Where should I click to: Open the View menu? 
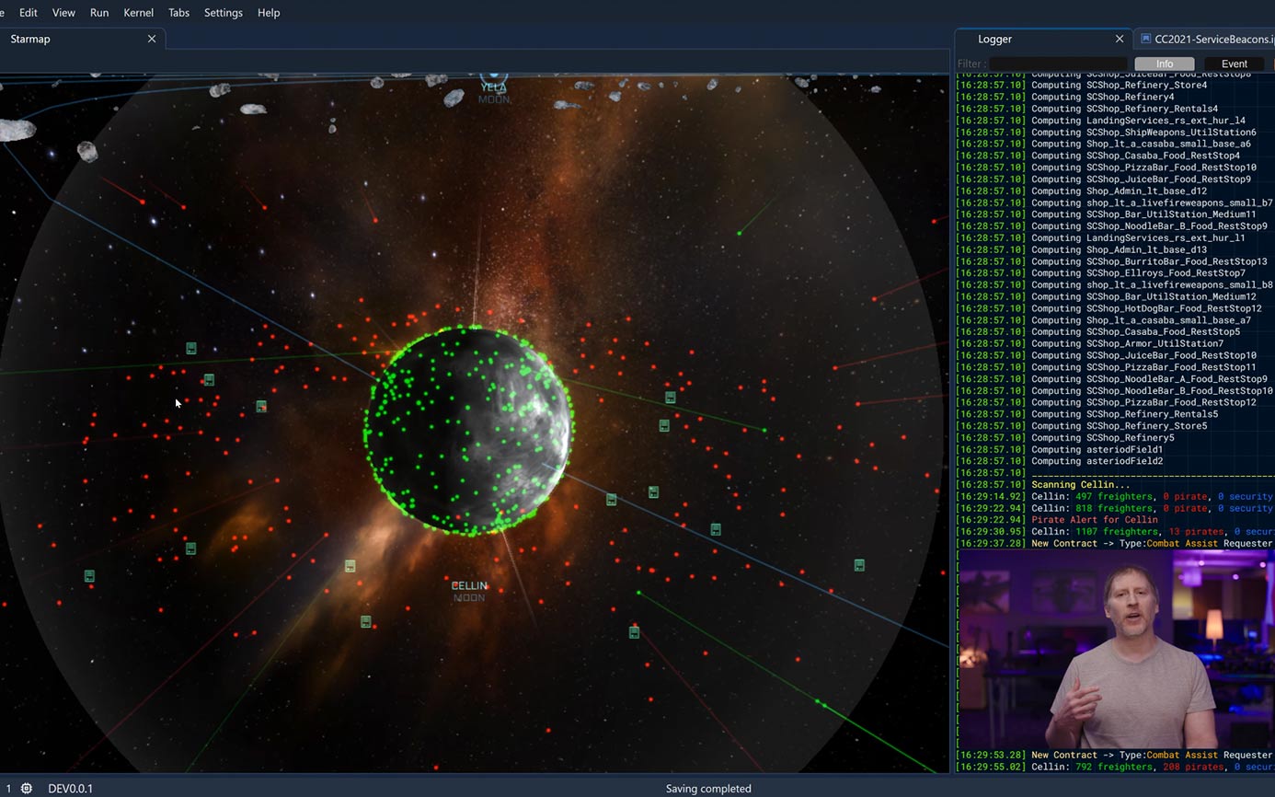[x=63, y=13]
